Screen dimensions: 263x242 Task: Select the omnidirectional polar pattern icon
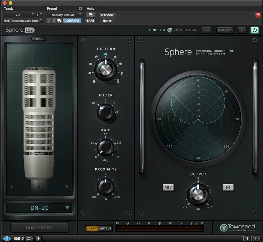[x=94, y=81]
